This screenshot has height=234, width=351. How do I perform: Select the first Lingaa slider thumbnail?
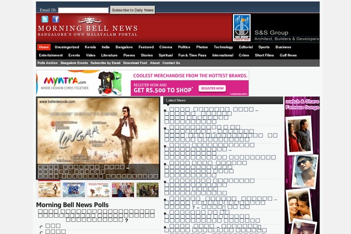click(49, 190)
